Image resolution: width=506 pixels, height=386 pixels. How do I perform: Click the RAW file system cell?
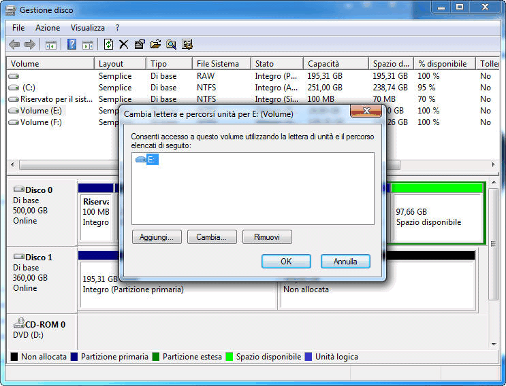(x=206, y=76)
